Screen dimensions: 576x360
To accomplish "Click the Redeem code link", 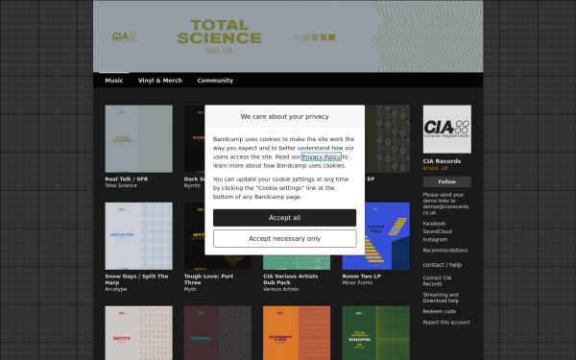I will [x=439, y=311].
